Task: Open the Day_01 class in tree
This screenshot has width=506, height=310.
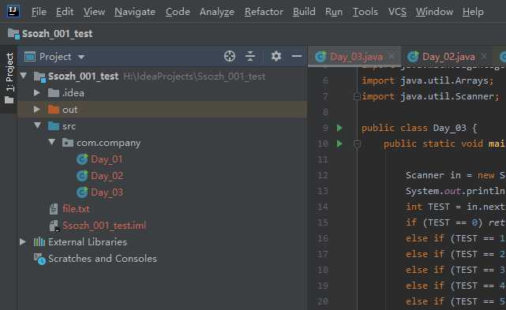Action: 107,159
